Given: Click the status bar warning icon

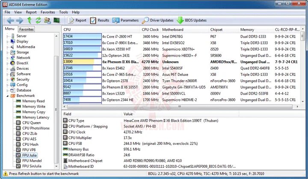Looking at the screenshot, I should pyautogui.click(x=6, y=174).
